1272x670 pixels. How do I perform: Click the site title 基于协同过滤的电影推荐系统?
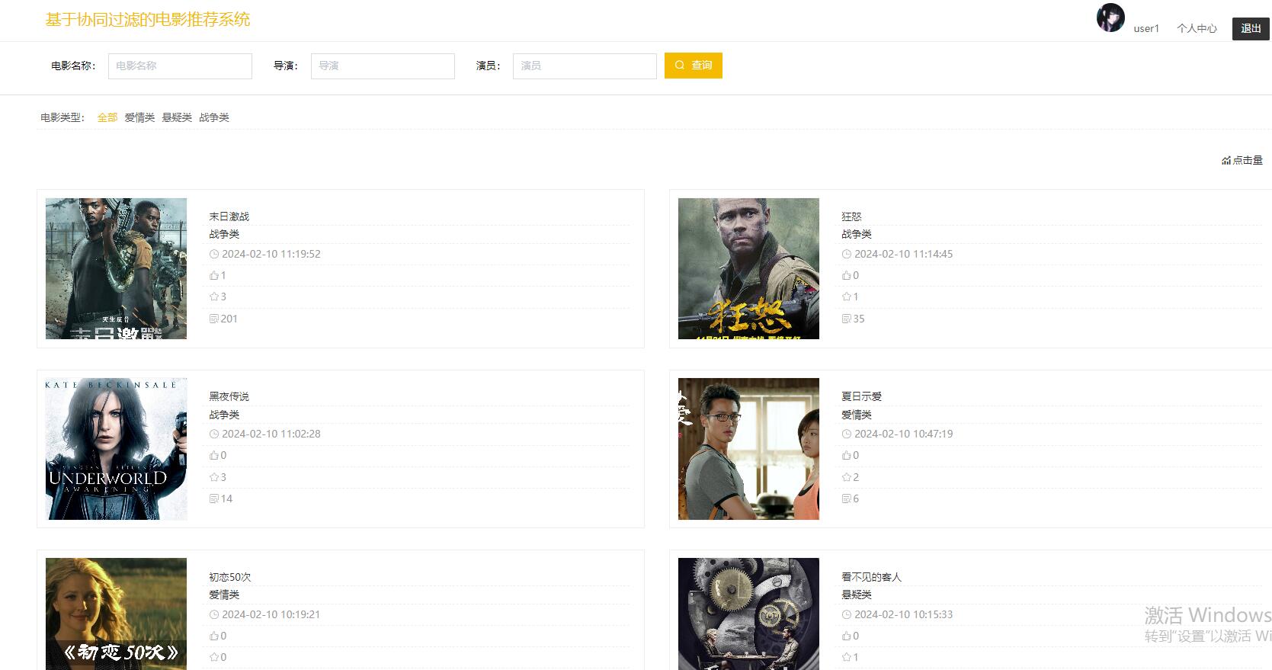click(x=148, y=20)
